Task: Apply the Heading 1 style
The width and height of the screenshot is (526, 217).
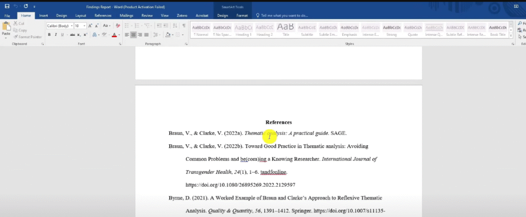Action: [x=243, y=30]
